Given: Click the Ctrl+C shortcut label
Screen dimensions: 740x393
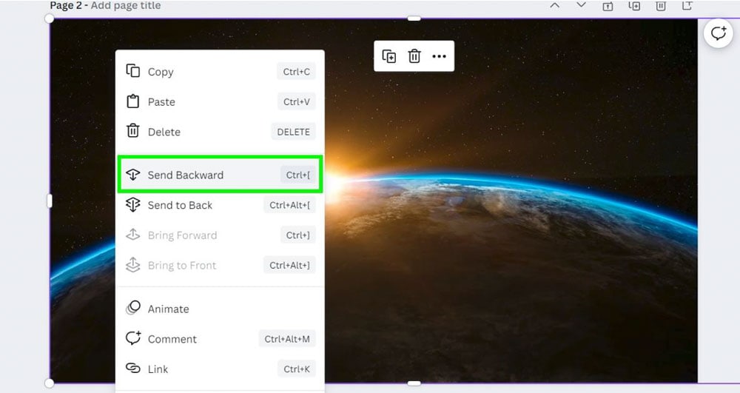Looking at the screenshot, I should point(297,72).
